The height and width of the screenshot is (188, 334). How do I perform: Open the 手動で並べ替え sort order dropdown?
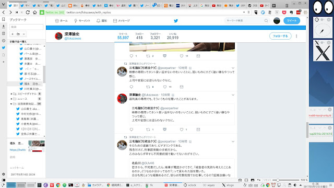point(27,42)
